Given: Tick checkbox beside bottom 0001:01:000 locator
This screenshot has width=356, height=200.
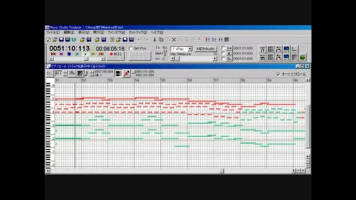Looking at the screenshot, I should pos(223,59).
